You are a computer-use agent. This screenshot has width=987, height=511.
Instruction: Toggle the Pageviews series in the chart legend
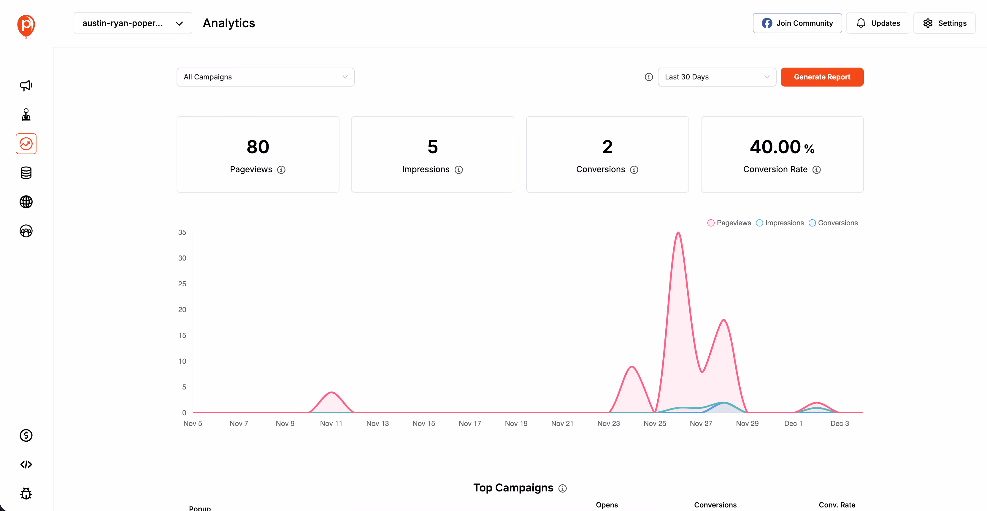click(x=728, y=222)
